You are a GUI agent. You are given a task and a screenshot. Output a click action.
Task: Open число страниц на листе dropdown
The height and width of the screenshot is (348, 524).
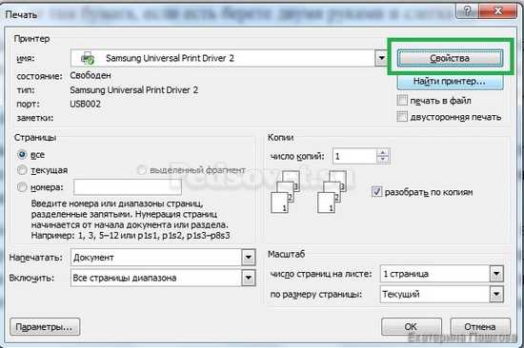click(496, 274)
